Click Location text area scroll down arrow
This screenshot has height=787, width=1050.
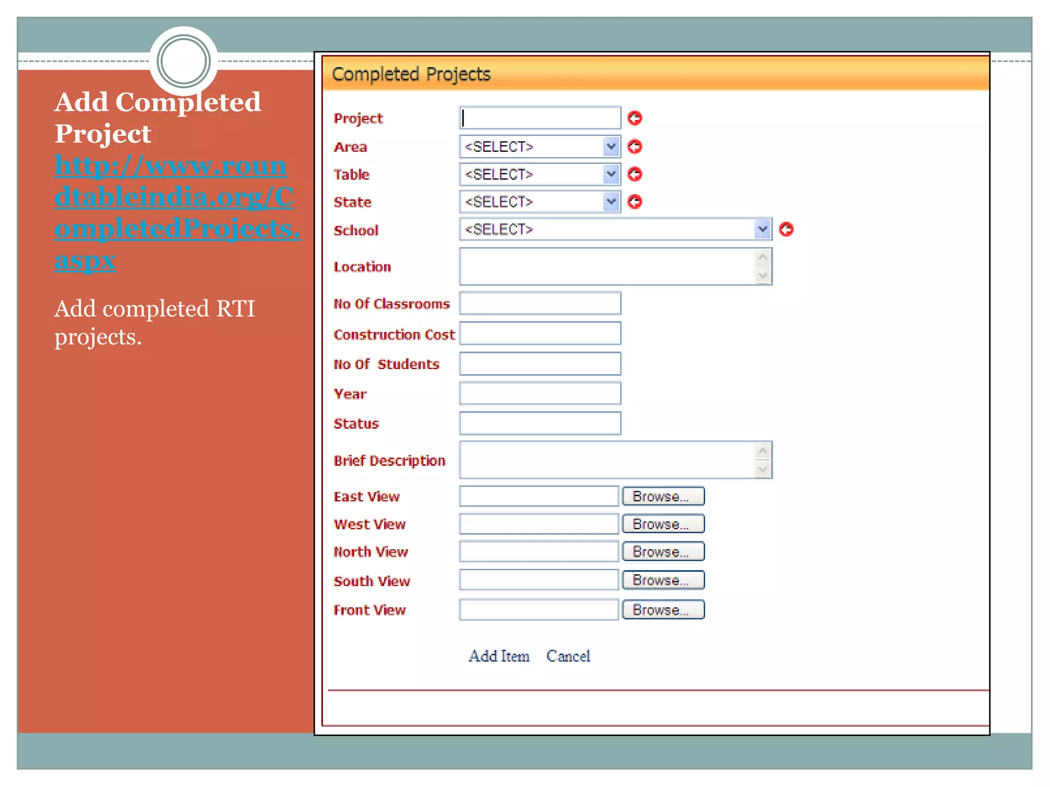[763, 276]
